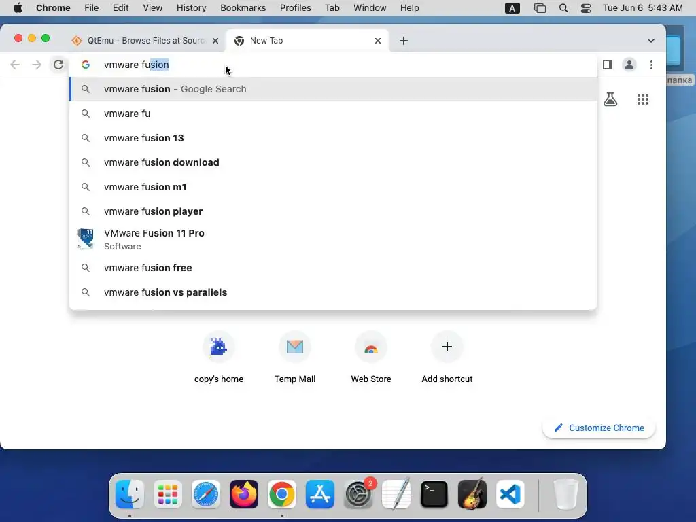Open the Chrome profile avatar

tap(629, 65)
